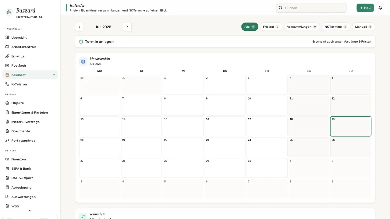
Task: Select the Alle filter
Action: (250, 27)
